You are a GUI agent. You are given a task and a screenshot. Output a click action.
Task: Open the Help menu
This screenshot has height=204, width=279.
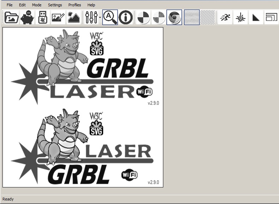point(91,5)
